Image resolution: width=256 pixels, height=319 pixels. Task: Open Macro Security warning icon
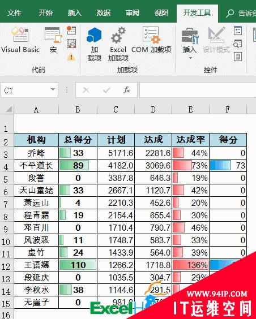[x=71, y=57]
